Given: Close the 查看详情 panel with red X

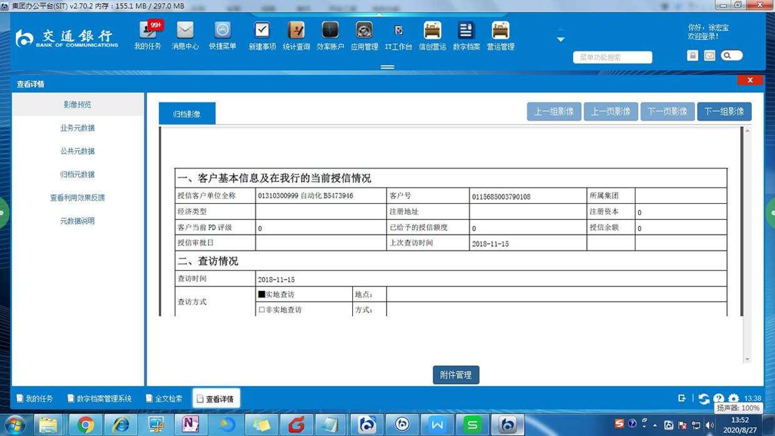Looking at the screenshot, I should (x=749, y=80).
